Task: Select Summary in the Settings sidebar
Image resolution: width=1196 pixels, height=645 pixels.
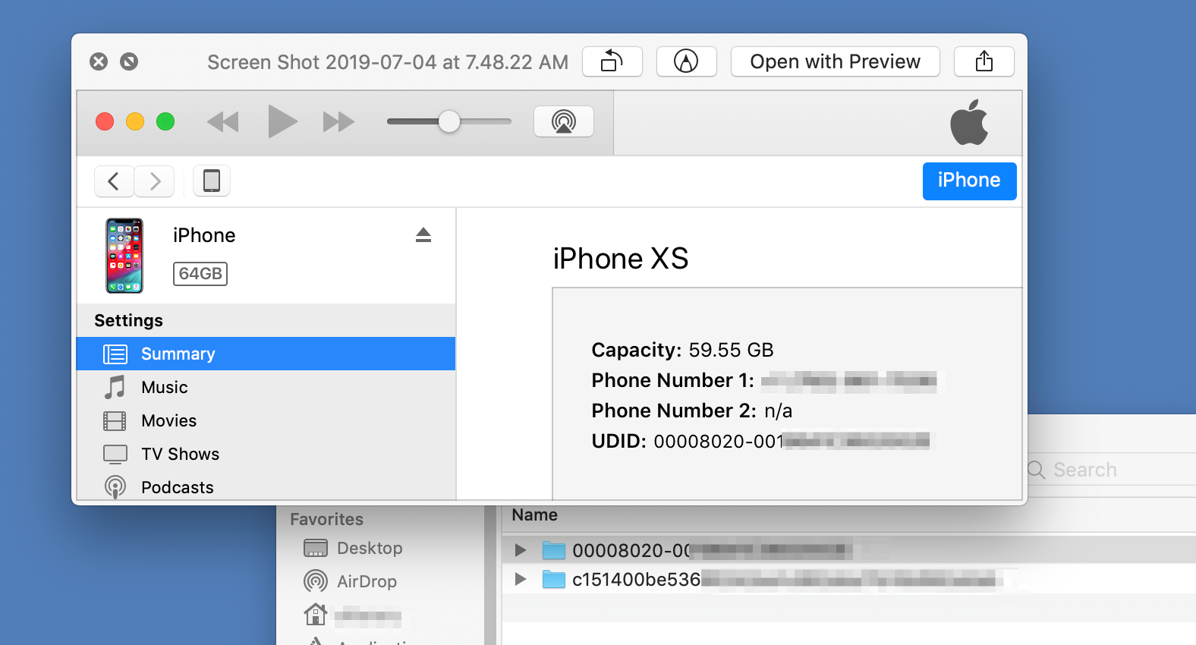Action: pos(266,354)
